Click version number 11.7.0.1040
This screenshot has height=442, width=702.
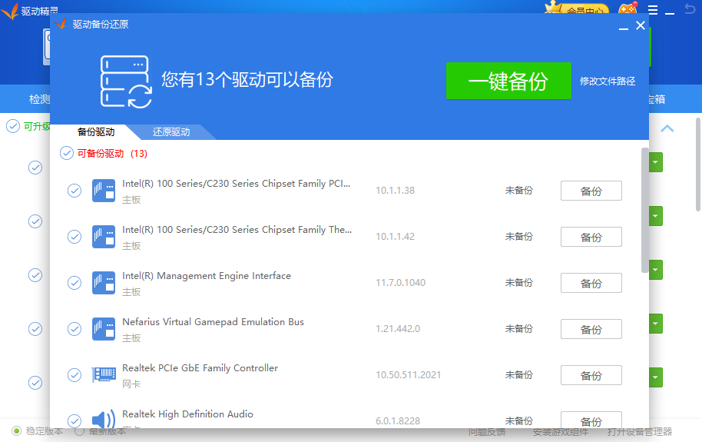click(401, 283)
